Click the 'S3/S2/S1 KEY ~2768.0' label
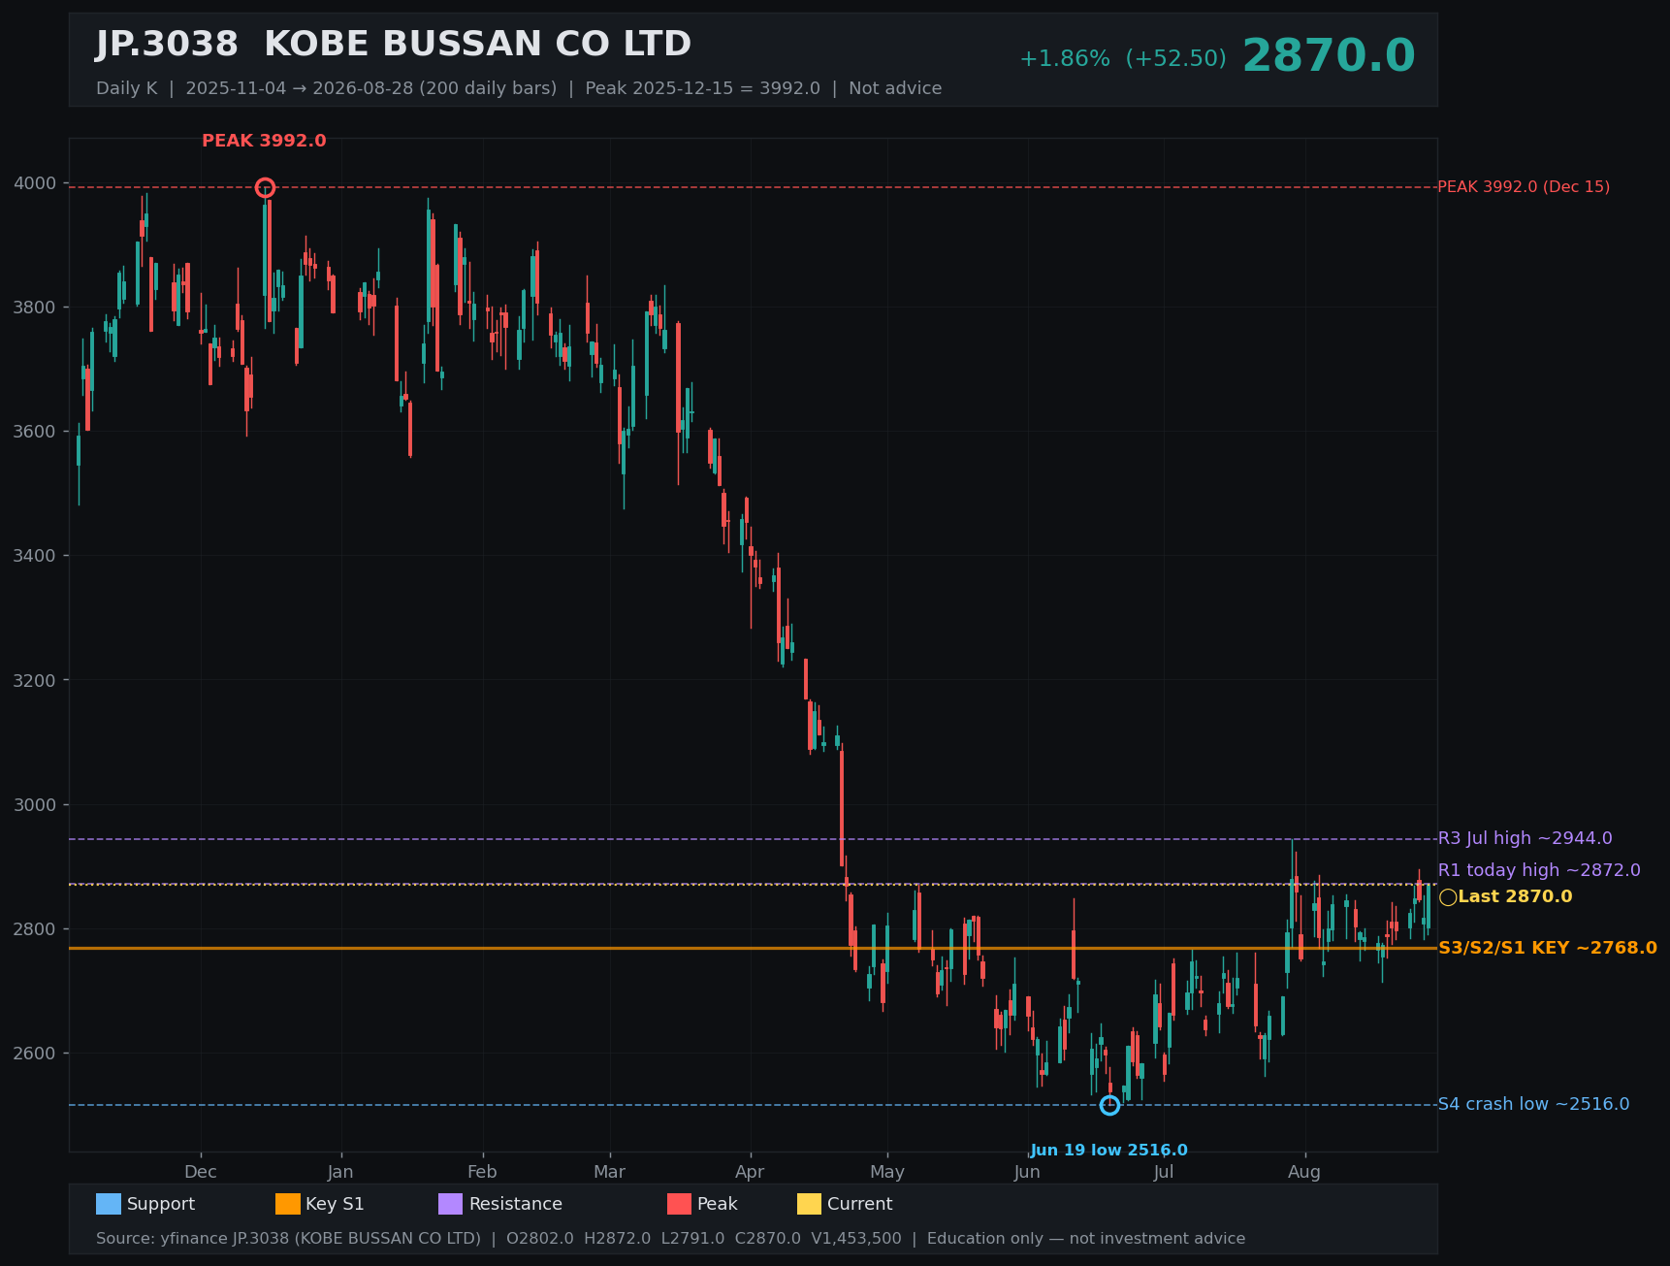 1547,948
